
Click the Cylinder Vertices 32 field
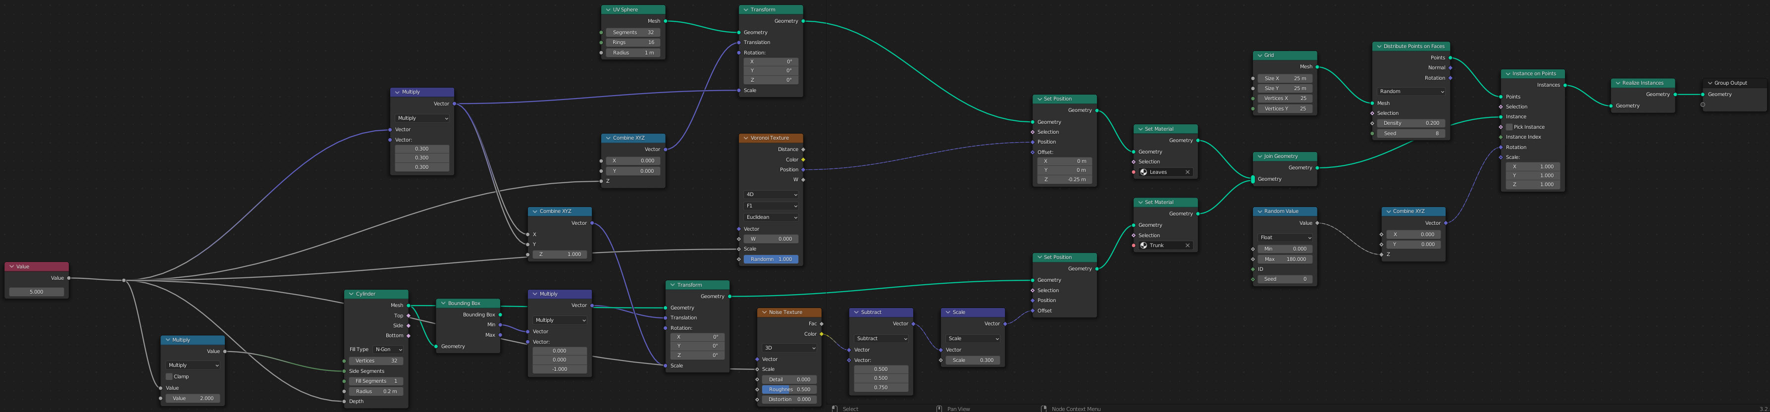click(376, 360)
